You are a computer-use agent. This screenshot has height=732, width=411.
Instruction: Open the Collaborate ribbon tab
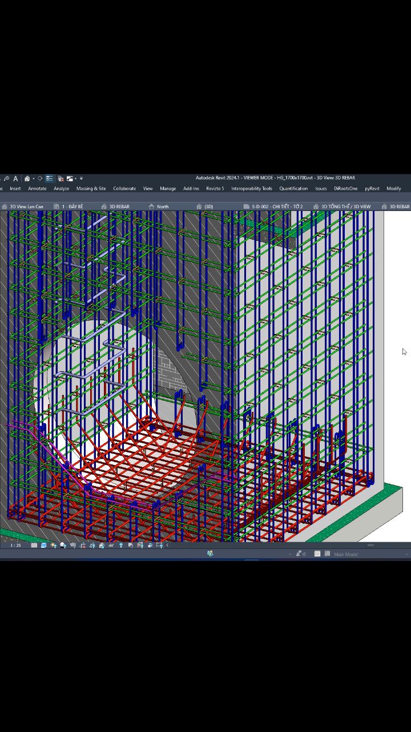pos(124,189)
